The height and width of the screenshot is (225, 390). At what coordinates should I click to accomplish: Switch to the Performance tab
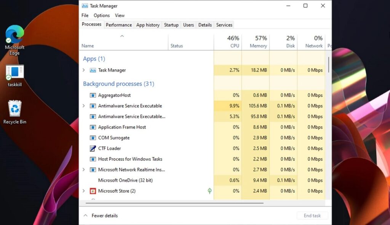click(x=119, y=25)
